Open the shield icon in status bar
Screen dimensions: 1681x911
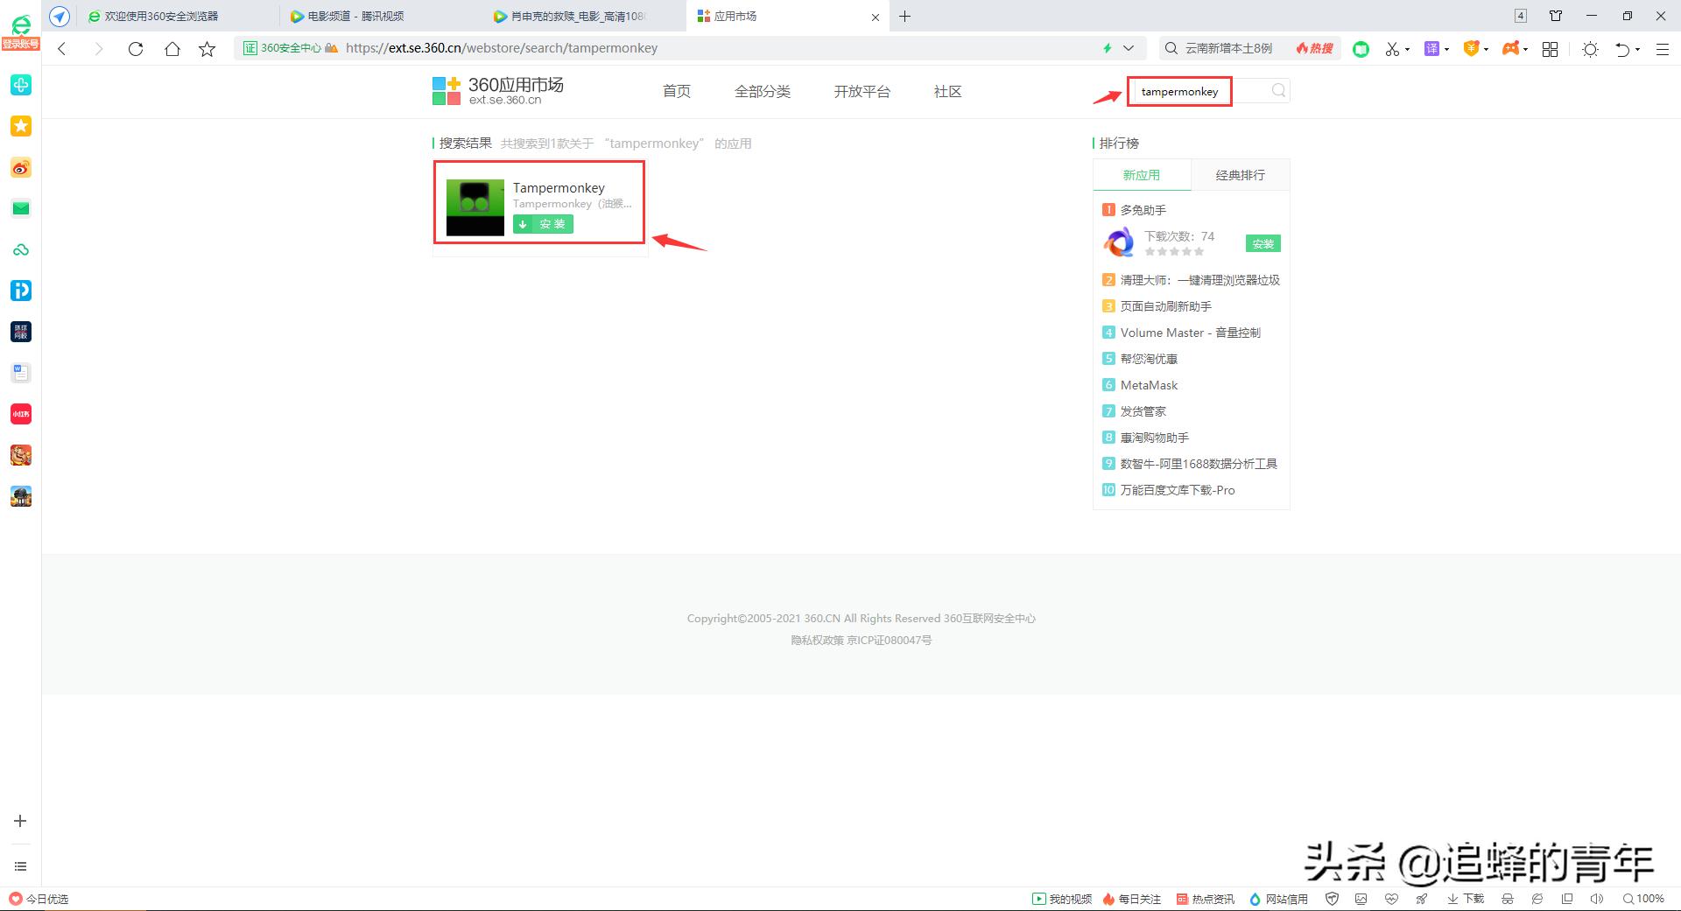pyautogui.click(x=1332, y=899)
